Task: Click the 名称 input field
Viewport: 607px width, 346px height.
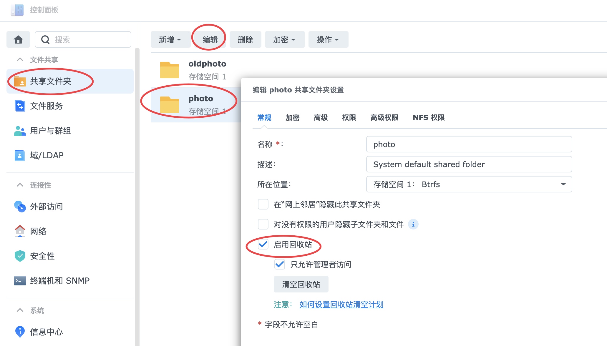Action: [469, 144]
